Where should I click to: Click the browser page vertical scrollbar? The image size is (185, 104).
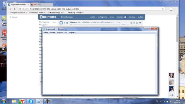coord(177,29)
